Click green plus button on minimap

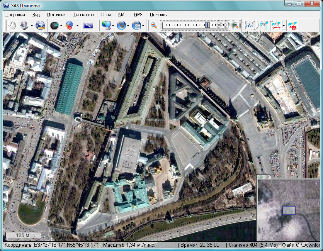click(261, 177)
